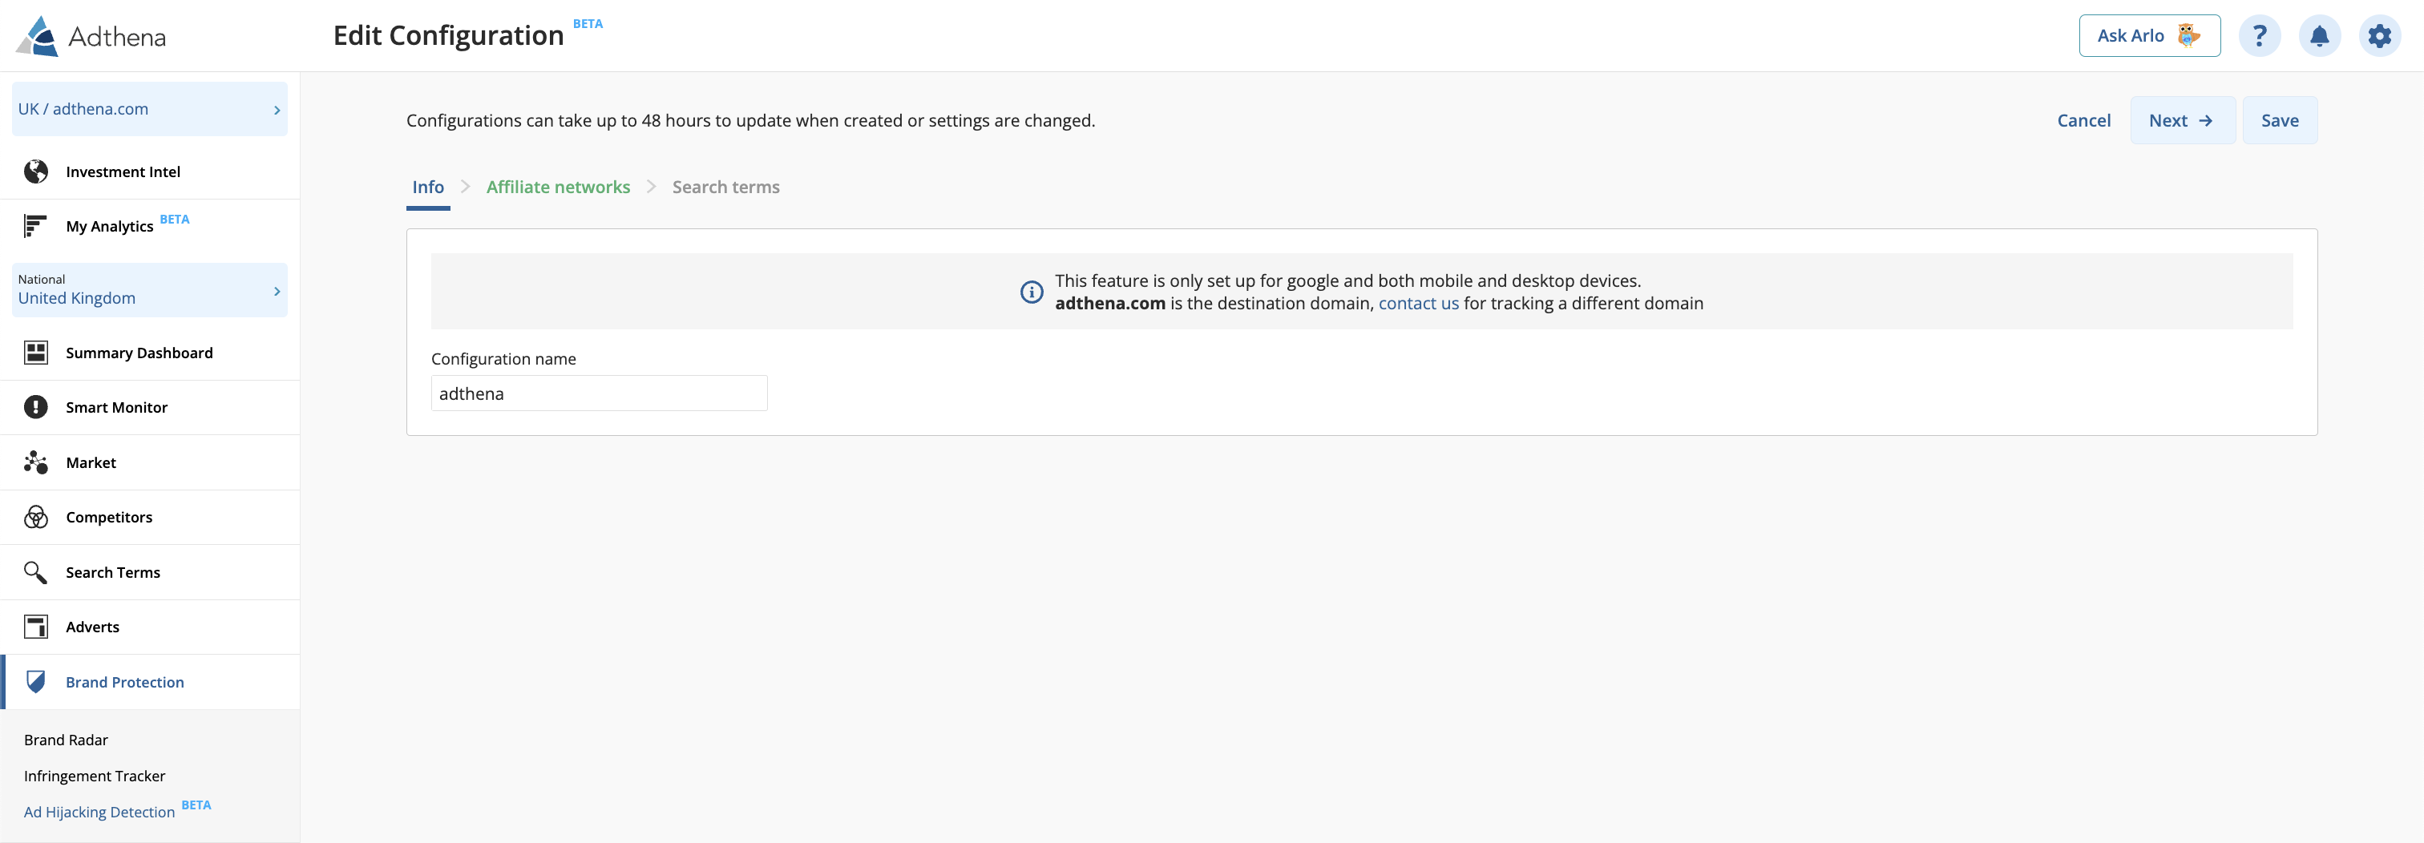Switch to the Info step tab
2424x843 pixels.
tap(428, 188)
